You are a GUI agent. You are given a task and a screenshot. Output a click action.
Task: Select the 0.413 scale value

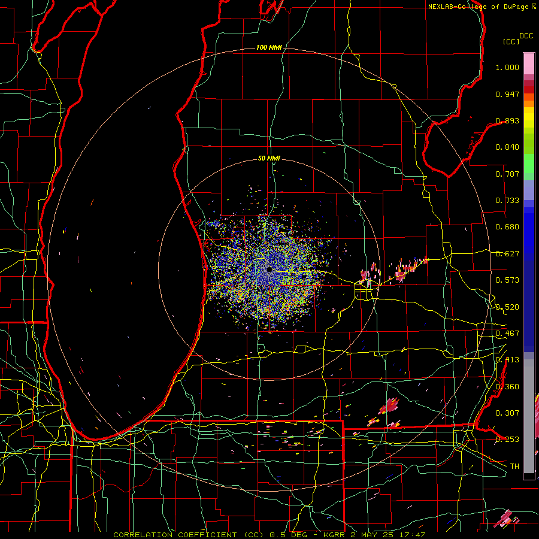click(x=507, y=360)
